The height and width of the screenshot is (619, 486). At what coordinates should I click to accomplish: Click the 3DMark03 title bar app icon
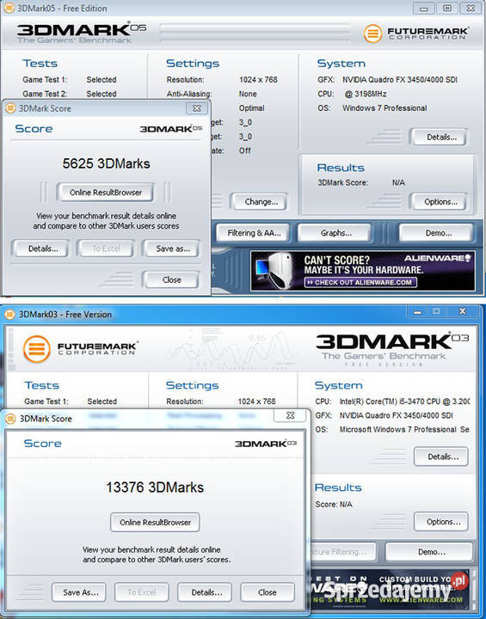tap(9, 315)
